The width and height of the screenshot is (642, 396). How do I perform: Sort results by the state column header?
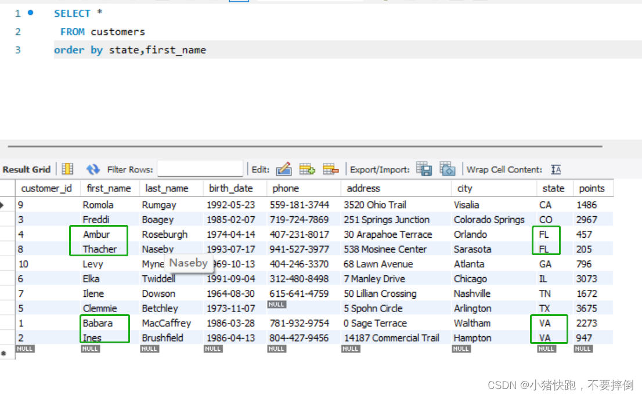click(x=553, y=188)
